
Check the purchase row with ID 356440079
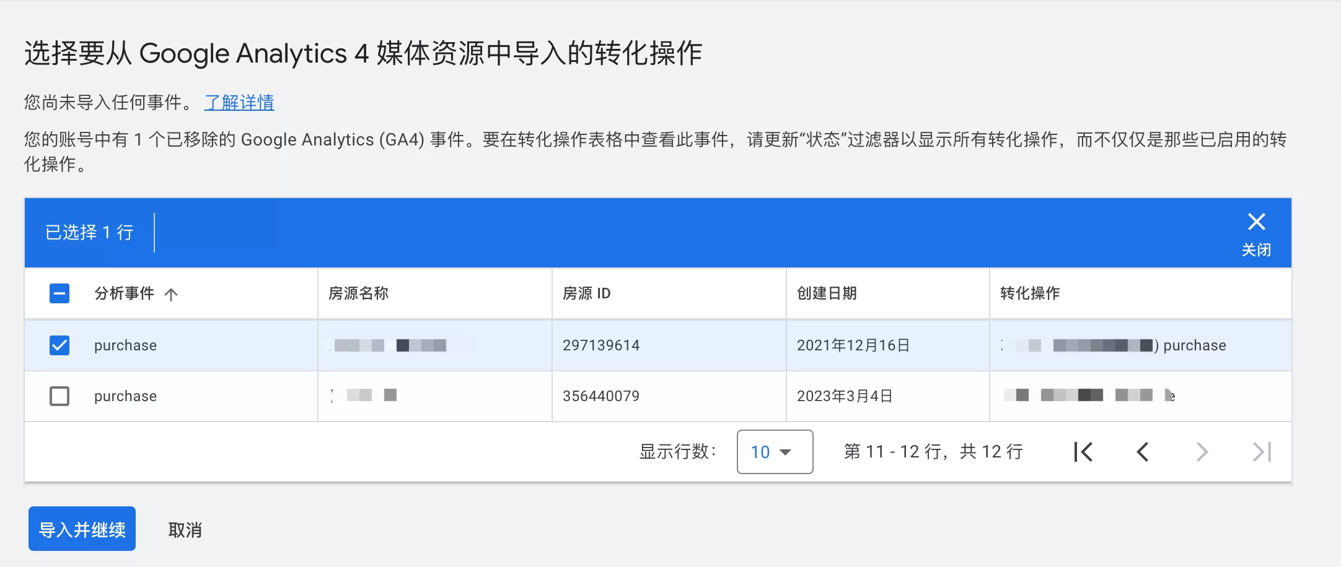click(x=59, y=396)
